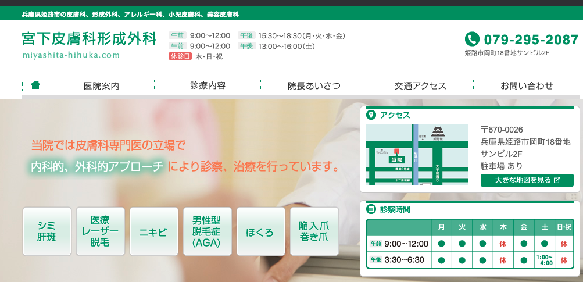583x282 pixels.
Task: Select the ニキビ treatment button
Action: pyautogui.click(x=154, y=231)
